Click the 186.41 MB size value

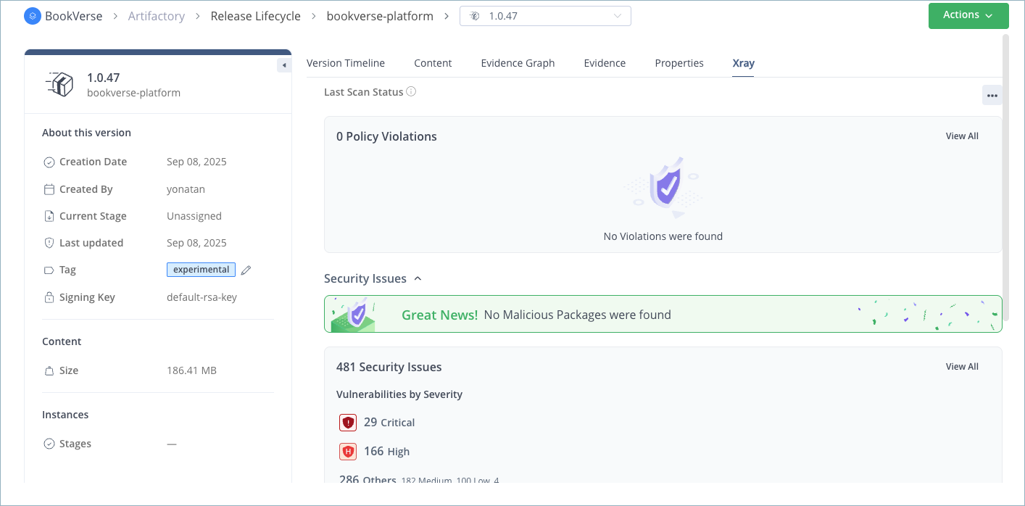(191, 370)
